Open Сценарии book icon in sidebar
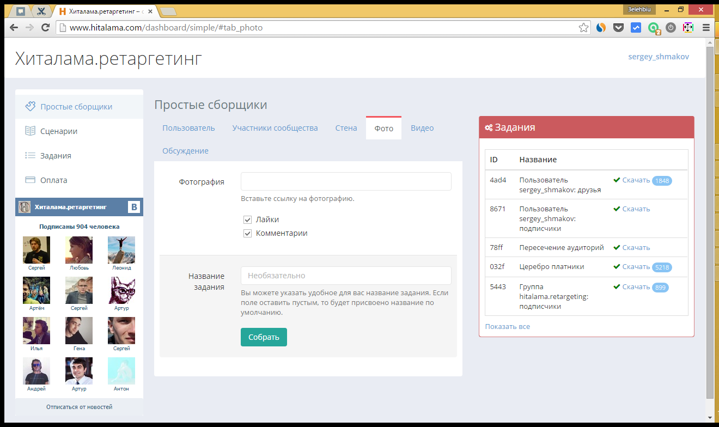Screen dimensions: 719x427 point(31,131)
